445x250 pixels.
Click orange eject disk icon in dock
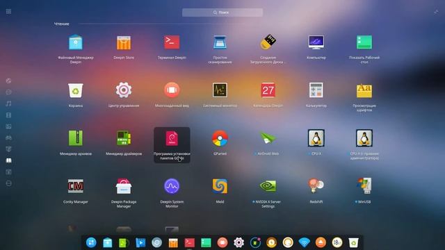coord(321,242)
